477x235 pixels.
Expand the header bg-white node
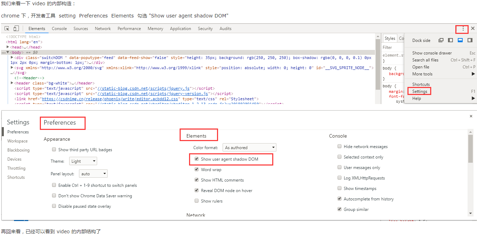tap(12, 83)
